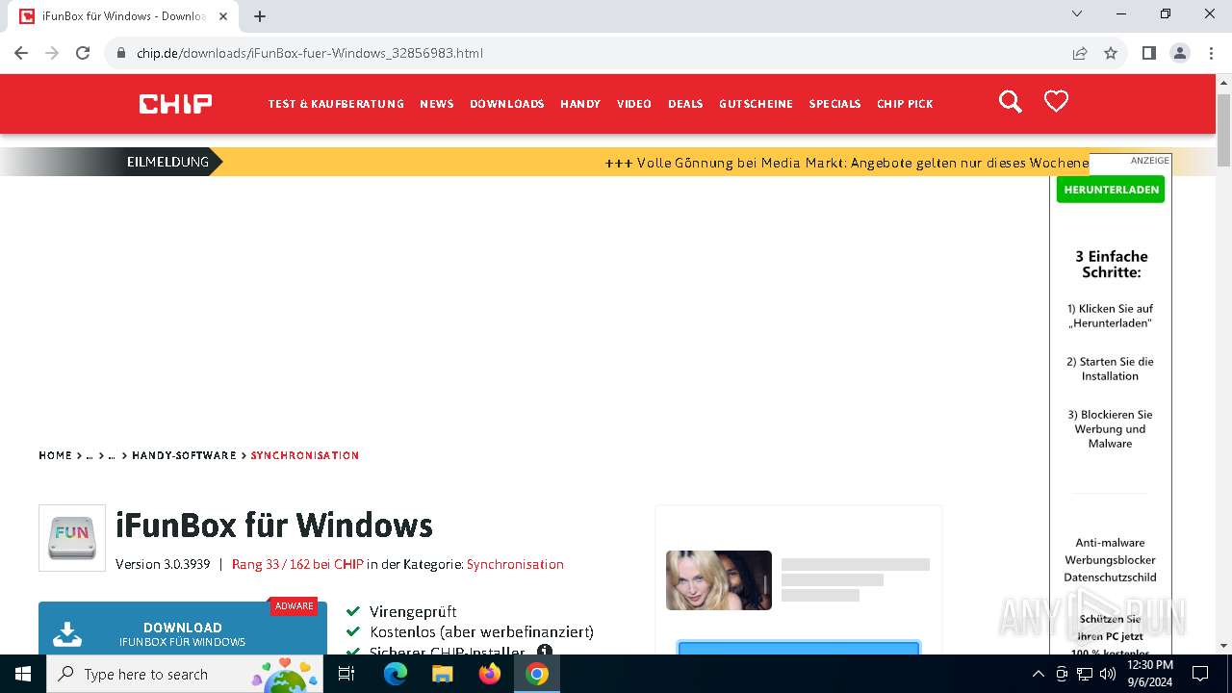Launch Firefox from the taskbar
The height and width of the screenshot is (693, 1232).
(490, 674)
